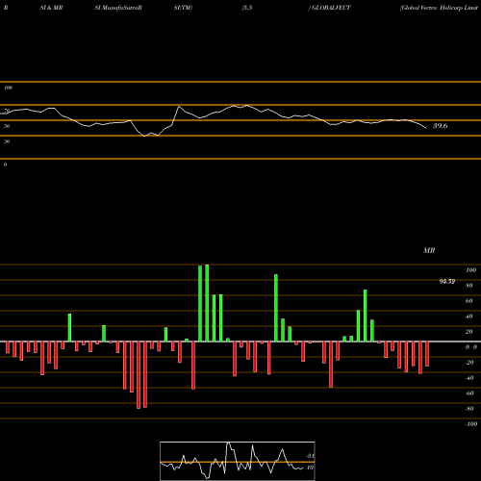Click the 70 level label on RSI axis
Screen dimensions: 481x481
point(7,111)
